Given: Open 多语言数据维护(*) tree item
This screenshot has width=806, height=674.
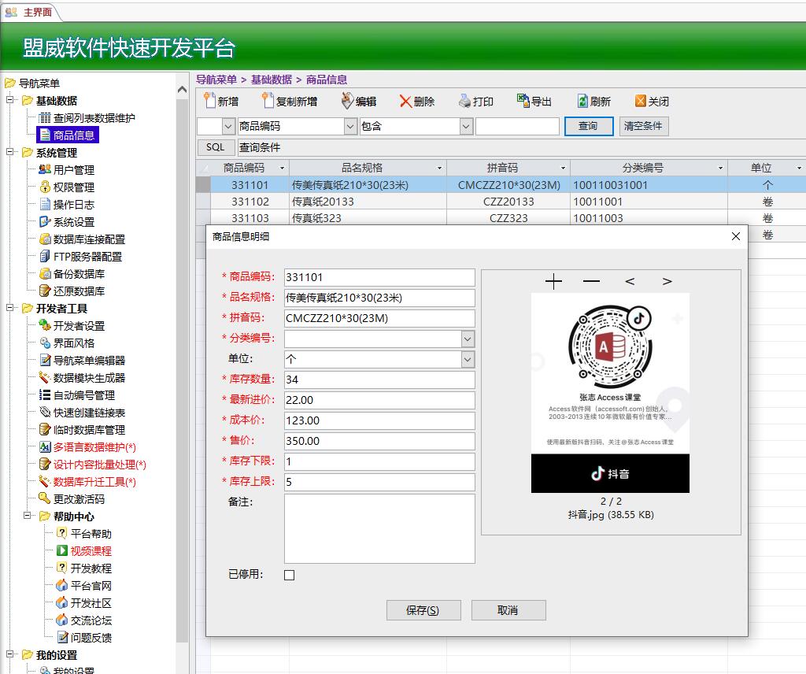Looking at the screenshot, I should 88,446.
